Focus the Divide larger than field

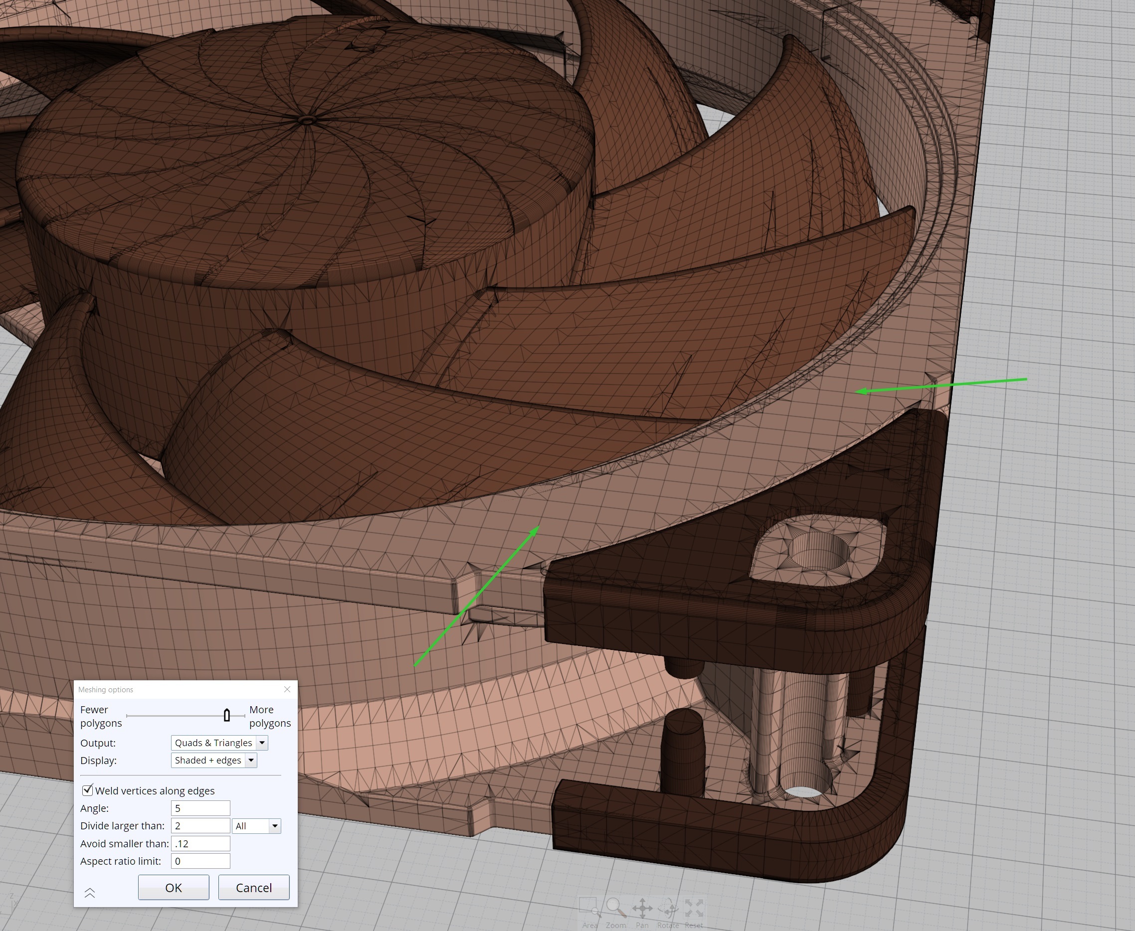200,826
